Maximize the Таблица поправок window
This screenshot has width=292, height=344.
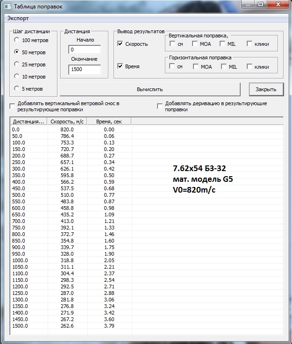coord(261,4)
